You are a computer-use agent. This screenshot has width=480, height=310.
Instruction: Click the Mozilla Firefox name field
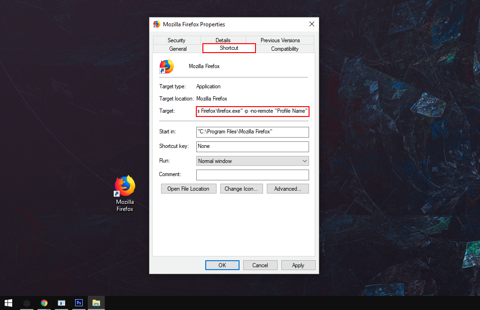[204, 66]
